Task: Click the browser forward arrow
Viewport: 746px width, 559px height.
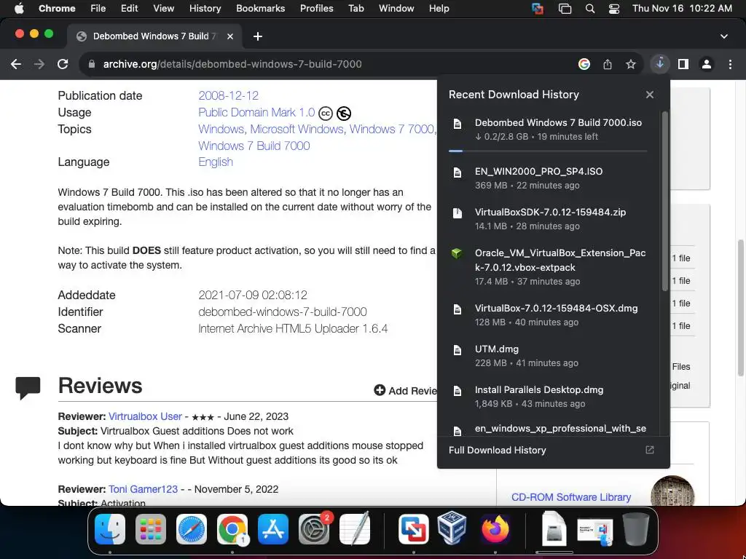Action: click(39, 64)
